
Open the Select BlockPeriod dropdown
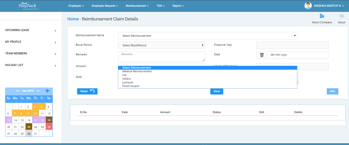pyautogui.click(x=161, y=45)
